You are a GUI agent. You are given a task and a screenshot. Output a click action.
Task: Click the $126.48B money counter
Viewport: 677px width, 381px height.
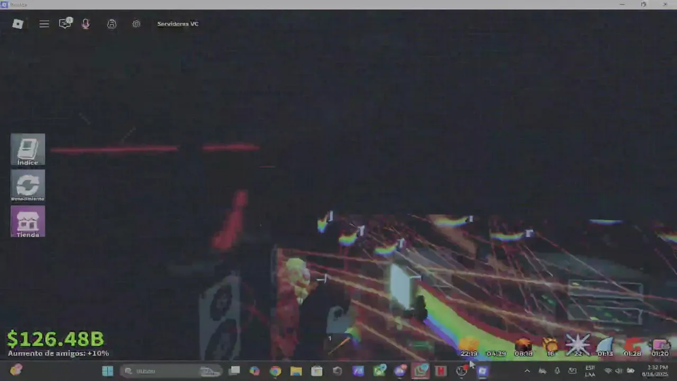pyautogui.click(x=55, y=339)
